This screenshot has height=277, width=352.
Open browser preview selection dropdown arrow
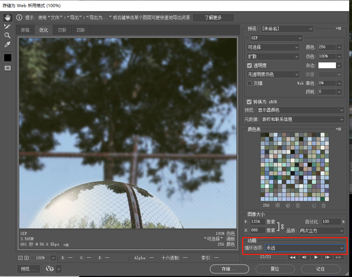coord(58,269)
